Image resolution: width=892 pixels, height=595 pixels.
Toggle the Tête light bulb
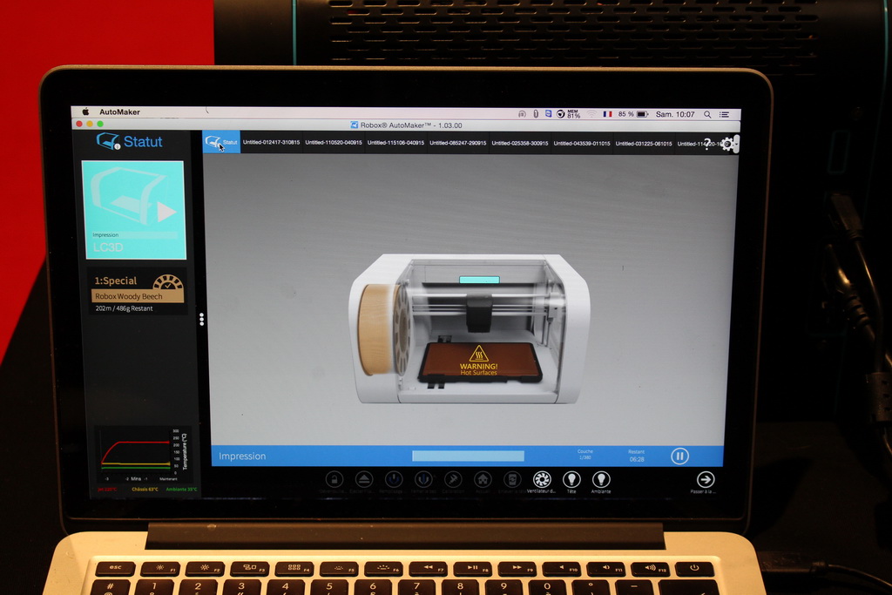571,479
